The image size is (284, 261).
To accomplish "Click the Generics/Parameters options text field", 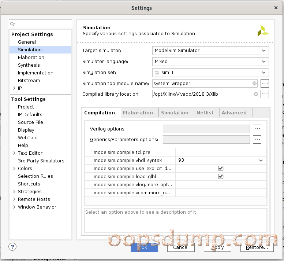I will [x=206, y=139].
